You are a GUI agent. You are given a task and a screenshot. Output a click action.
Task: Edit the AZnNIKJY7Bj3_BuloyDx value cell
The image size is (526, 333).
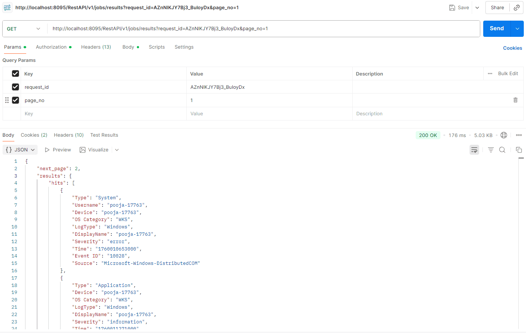pos(269,87)
